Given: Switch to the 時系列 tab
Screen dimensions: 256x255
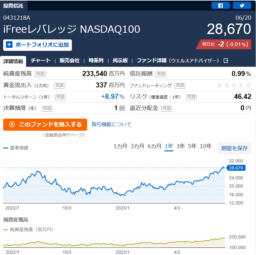Looking at the screenshot, I should pos(96,60).
